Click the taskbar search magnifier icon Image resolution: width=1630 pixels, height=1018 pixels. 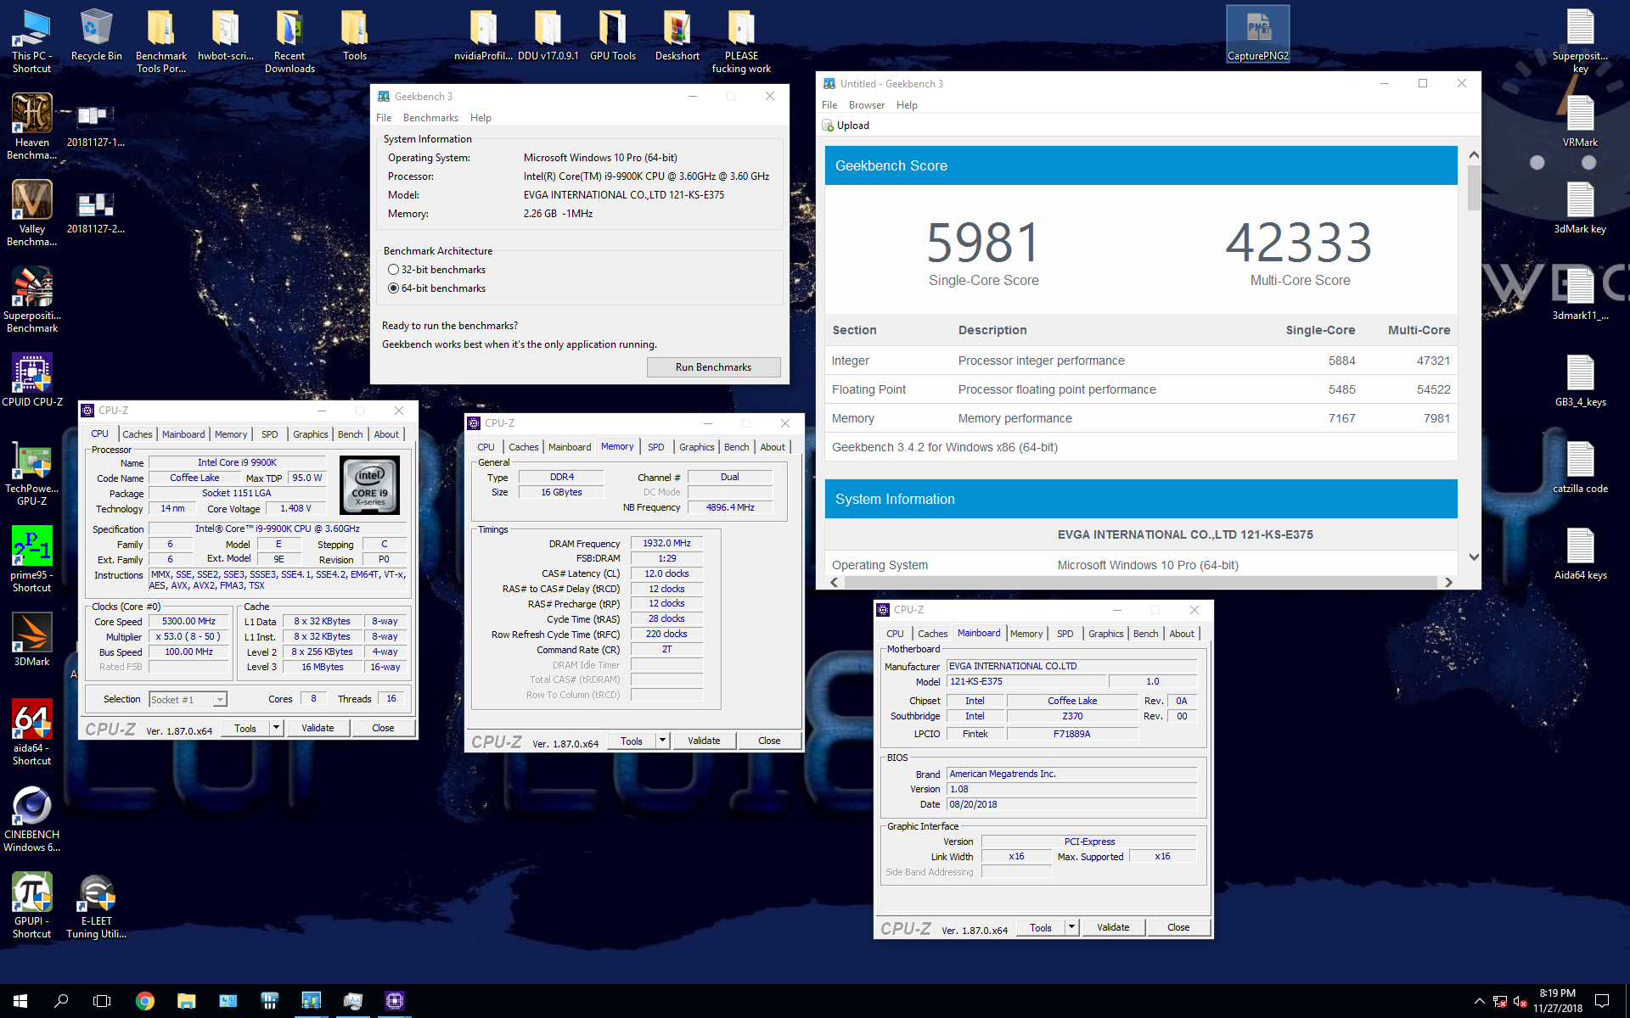point(61,1001)
